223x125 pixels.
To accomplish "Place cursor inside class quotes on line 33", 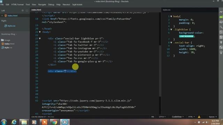I will click(66, 71).
